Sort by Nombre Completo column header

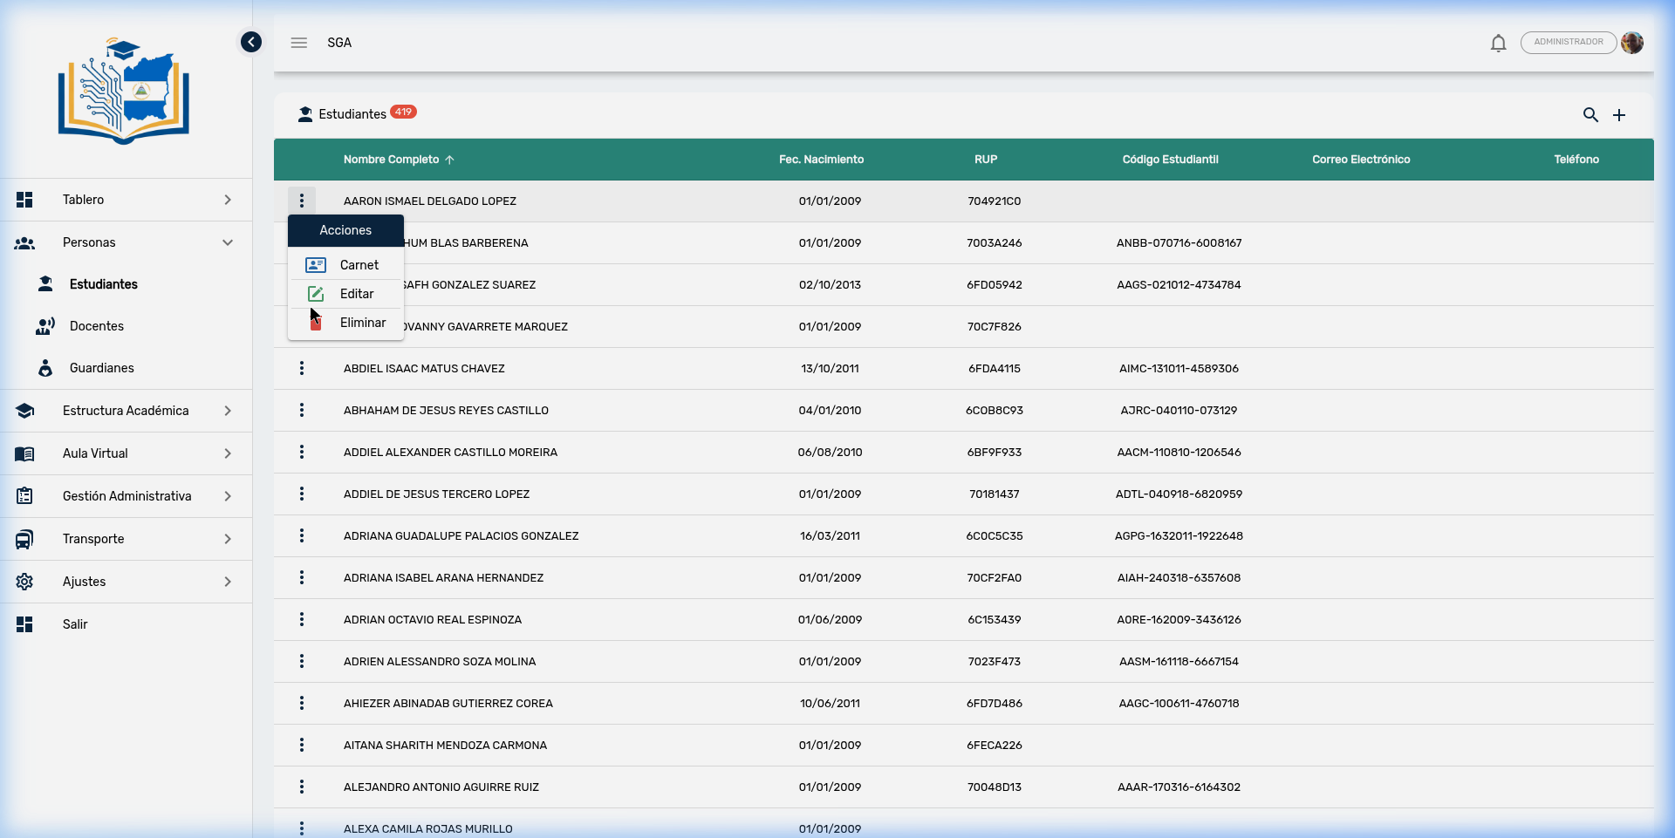[x=391, y=160]
